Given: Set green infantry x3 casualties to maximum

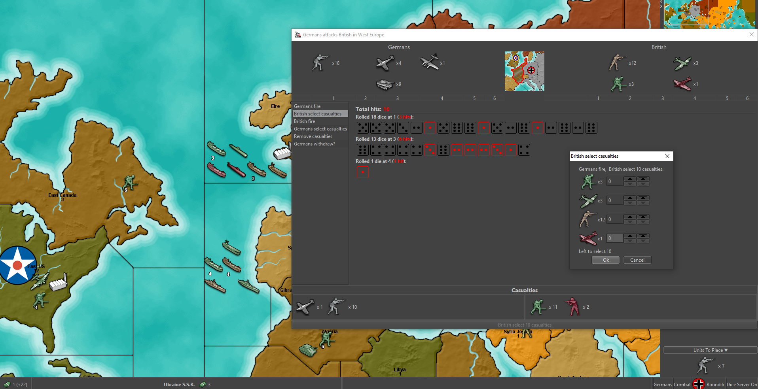Looking at the screenshot, I should pyautogui.click(x=643, y=179).
